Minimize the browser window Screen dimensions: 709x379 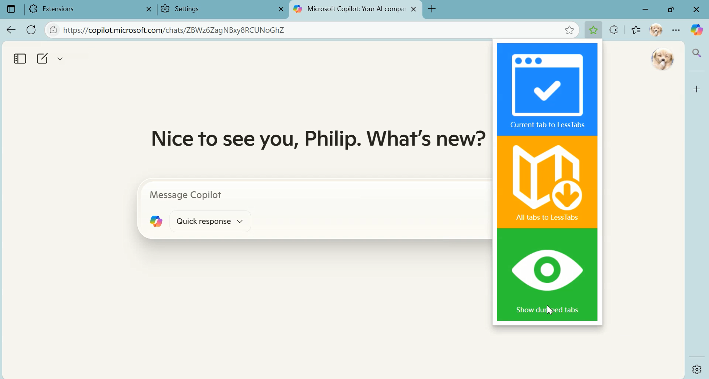point(646,10)
